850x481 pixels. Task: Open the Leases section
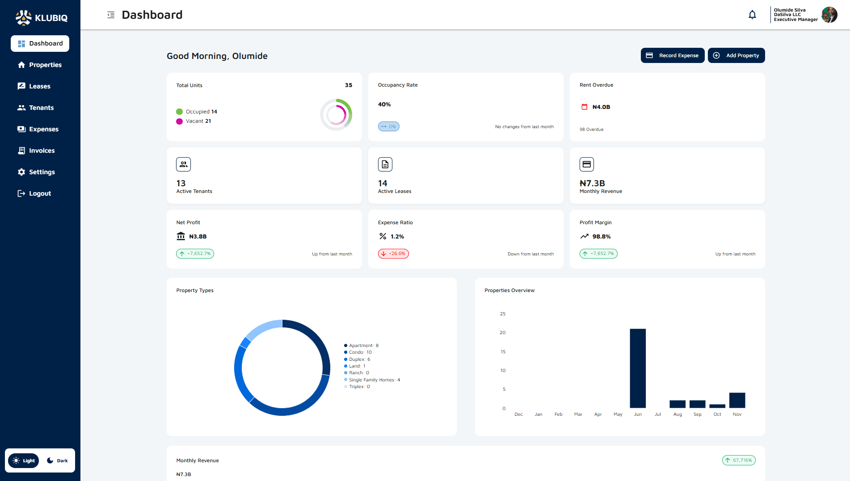click(x=21, y=86)
